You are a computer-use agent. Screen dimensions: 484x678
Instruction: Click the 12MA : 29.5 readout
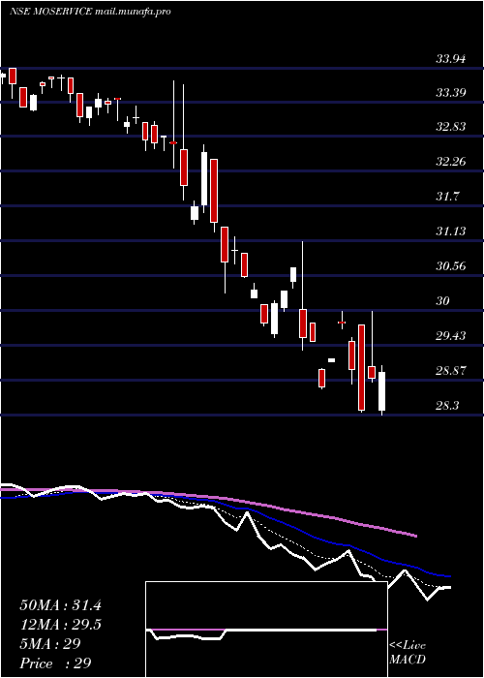pyautogui.click(x=60, y=625)
